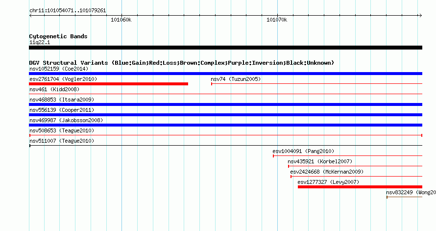Image resolution: width=436 pixels, height=231 pixels.
Task: Click the nsv468853 (Itsara2009) label
Action: click(x=62, y=100)
